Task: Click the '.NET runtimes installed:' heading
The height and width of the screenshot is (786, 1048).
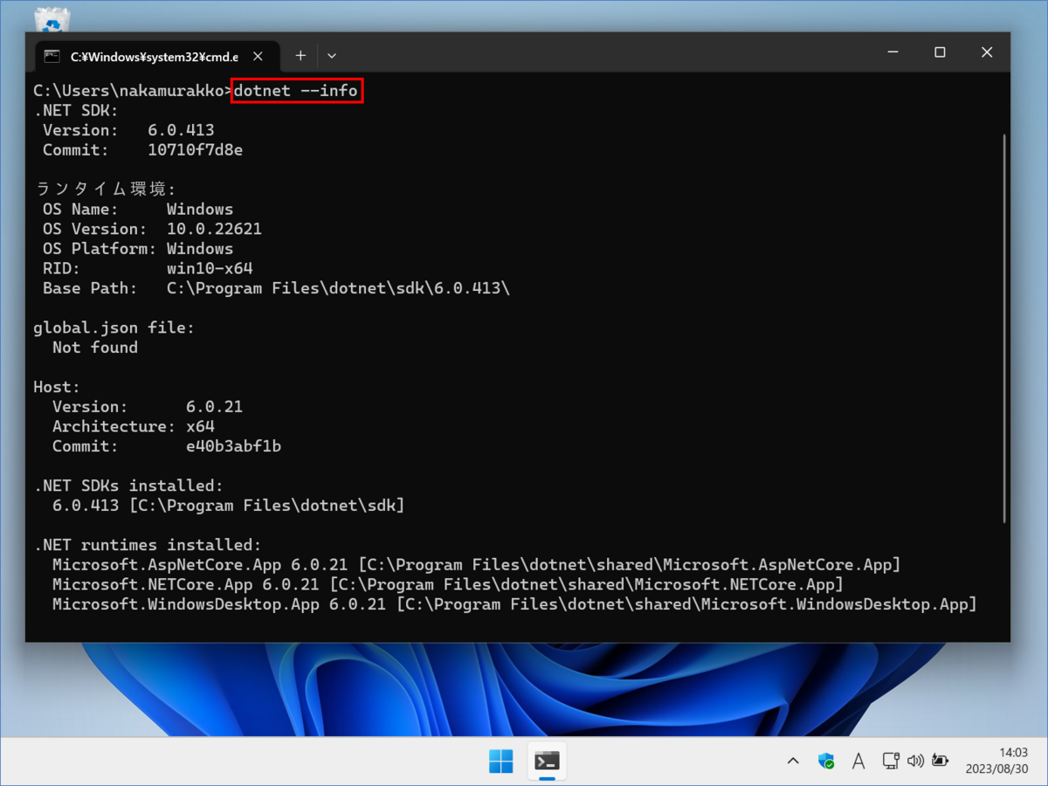Action: coord(148,545)
